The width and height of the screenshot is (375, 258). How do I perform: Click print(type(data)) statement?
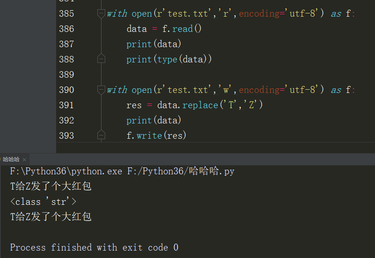169,59
